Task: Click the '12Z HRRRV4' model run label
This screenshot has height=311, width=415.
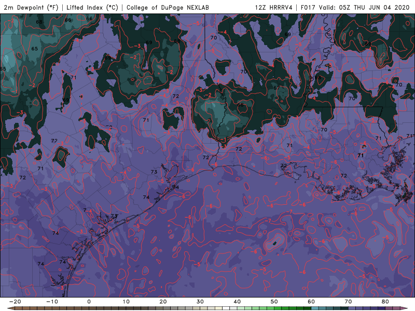Action: [274, 7]
